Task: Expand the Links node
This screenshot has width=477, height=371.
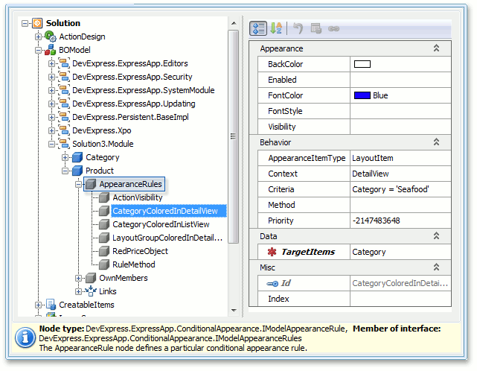Action: (x=78, y=291)
